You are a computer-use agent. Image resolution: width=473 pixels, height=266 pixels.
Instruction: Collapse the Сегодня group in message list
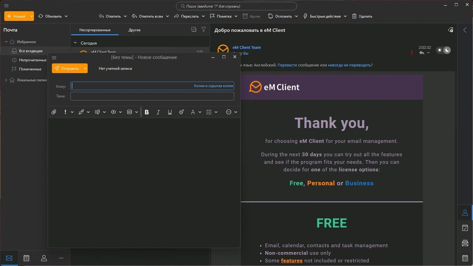75,43
